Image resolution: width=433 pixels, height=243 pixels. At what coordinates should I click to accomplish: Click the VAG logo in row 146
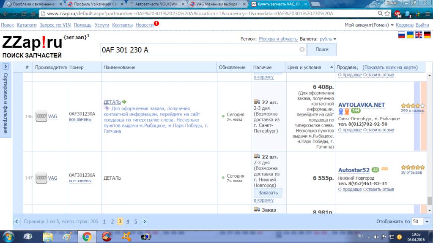coord(41,116)
